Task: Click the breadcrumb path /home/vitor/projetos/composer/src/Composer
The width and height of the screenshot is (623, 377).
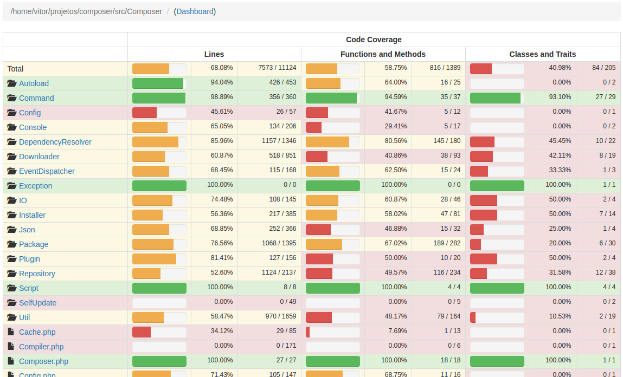Action: [86, 11]
